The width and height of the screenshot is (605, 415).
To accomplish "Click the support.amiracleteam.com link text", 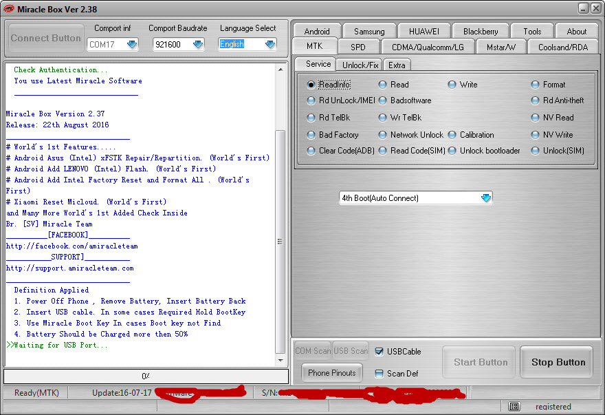I will pyautogui.click(x=70, y=268).
